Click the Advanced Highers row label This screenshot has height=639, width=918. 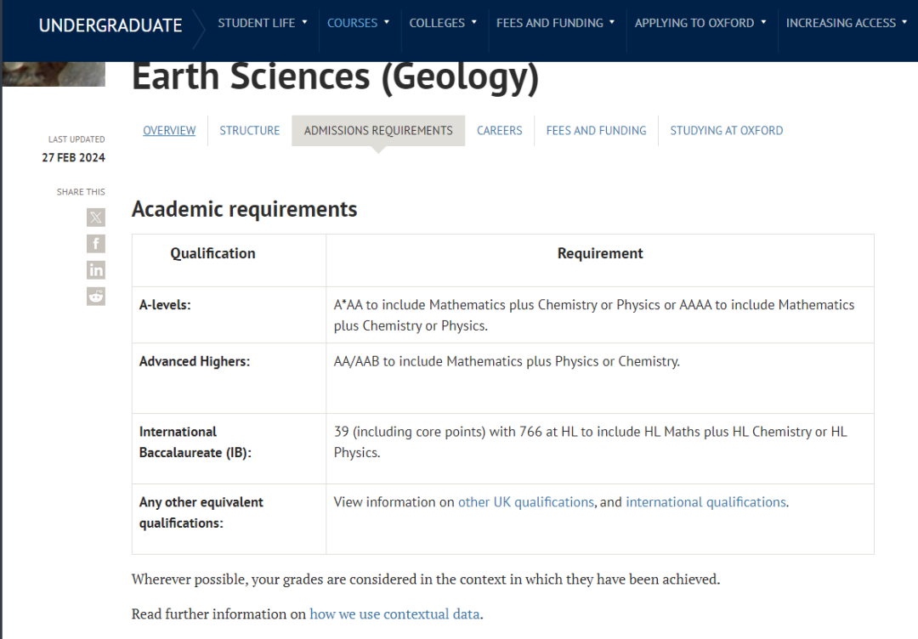(195, 362)
